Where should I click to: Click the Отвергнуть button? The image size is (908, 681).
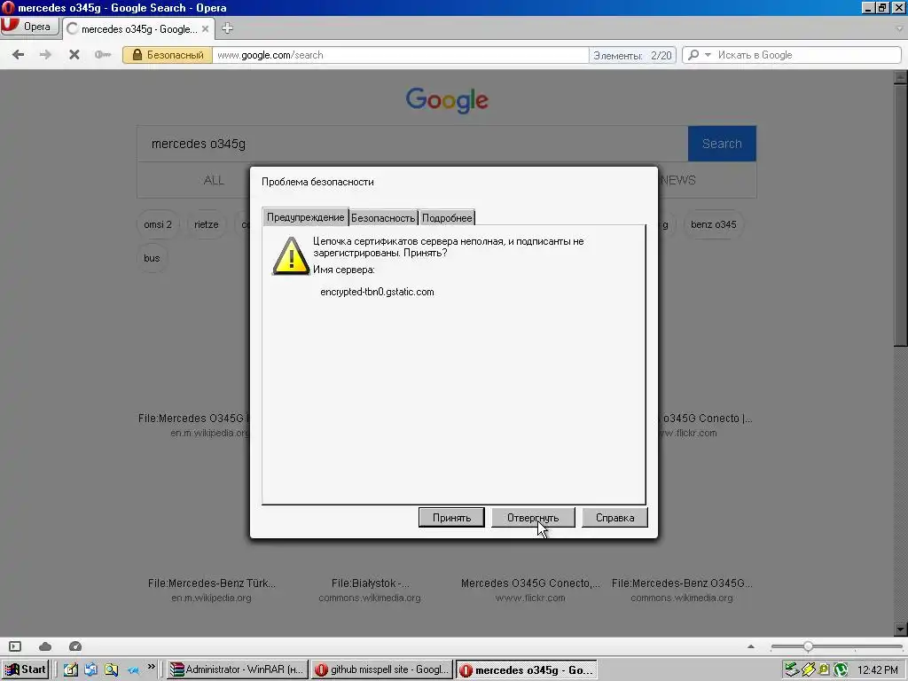pos(533,518)
